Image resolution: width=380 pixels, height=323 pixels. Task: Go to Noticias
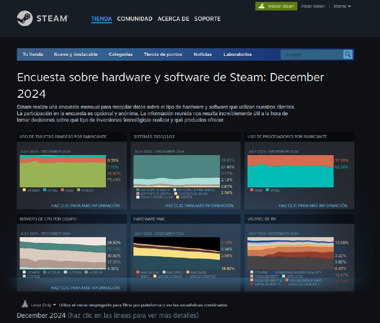point(203,55)
